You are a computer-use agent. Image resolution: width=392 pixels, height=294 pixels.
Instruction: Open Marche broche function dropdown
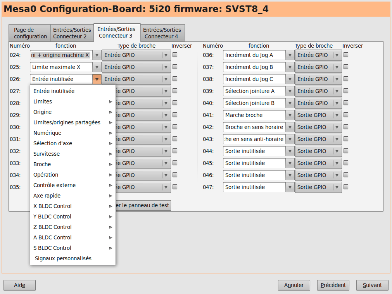point(290,115)
